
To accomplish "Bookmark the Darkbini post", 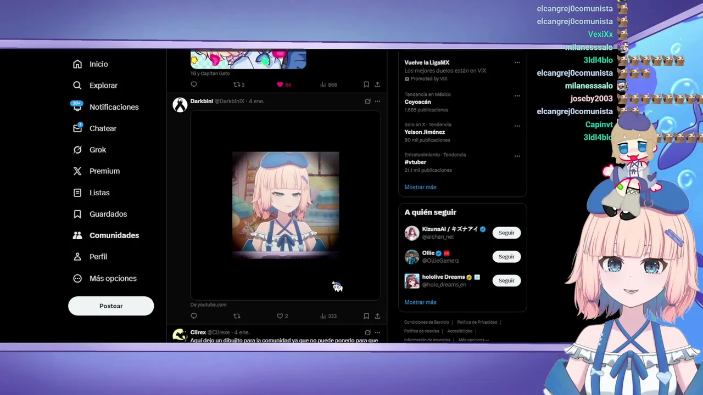I will [366, 316].
